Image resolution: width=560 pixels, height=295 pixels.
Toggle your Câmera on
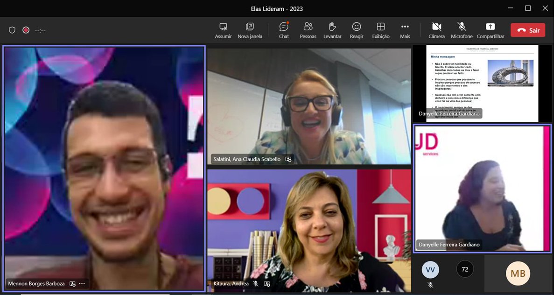pyautogui.click(x=436, y=30)
